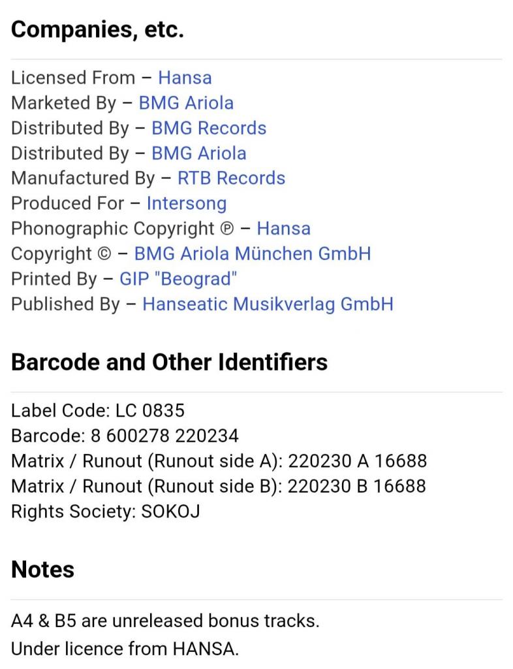This screenshot has width=513, height=669.
Task: Open the Hansa link beside Licensed From
Action: pyautogui.click(x=185, y=78)
